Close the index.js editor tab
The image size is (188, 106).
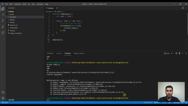pyautogui.click(x=57, y=8)
